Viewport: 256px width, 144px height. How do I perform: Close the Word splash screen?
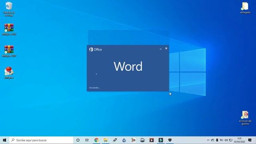[x=166, y=48]
